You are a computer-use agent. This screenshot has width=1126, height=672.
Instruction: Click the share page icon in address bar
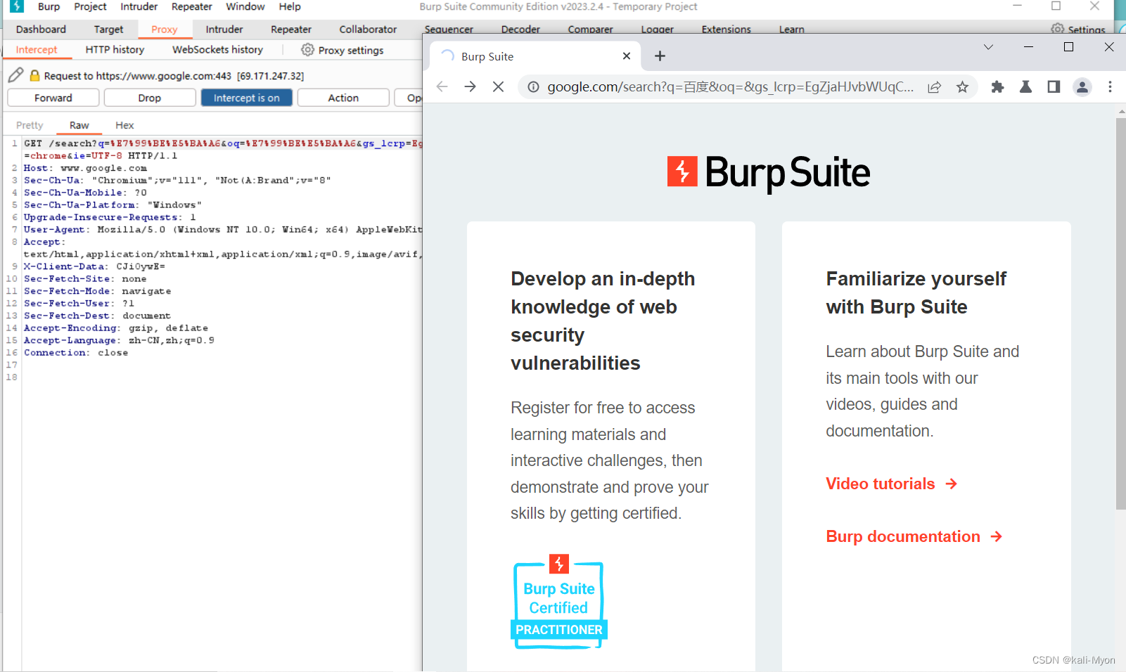click(934, 87)
